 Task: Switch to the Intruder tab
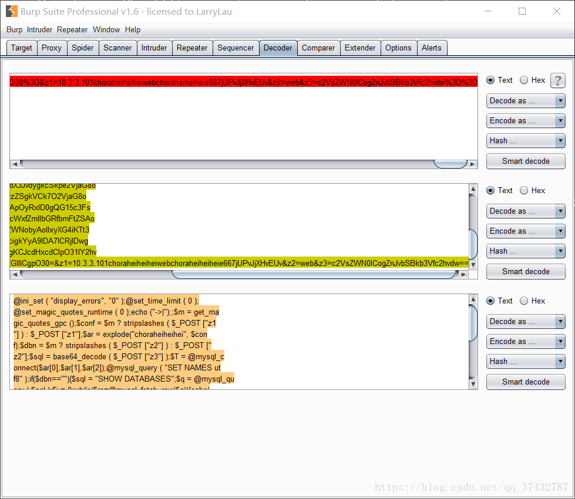tap(154, 48)
